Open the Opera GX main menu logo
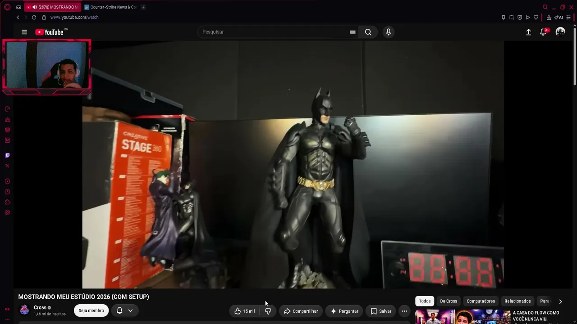This screenshot has height=324, width=577. click(7, 7)
